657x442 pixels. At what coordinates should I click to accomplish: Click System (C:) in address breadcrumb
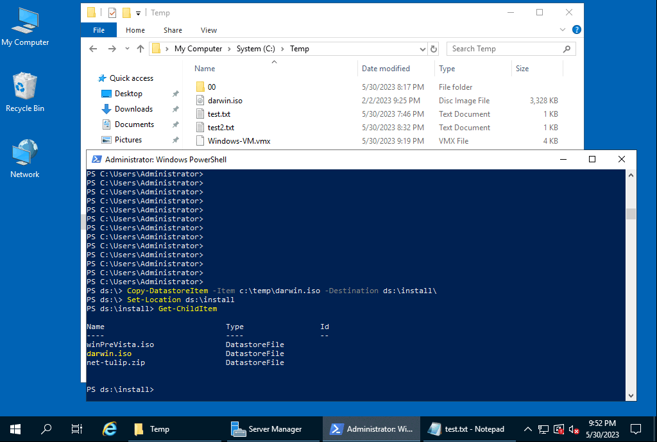click(255, 49)
